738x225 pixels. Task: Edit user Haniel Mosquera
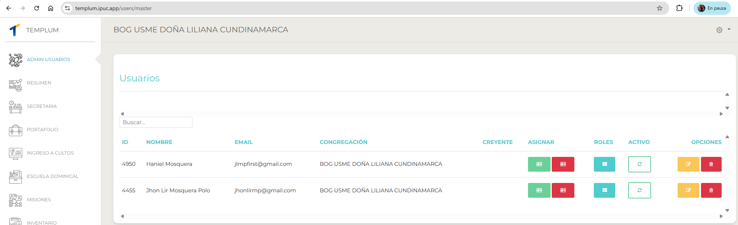688,164
